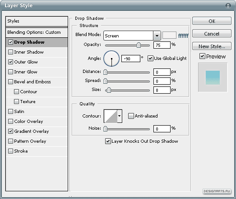Click the Angle value field
Screen dimensions: 236x199
[x=131, y=59]
